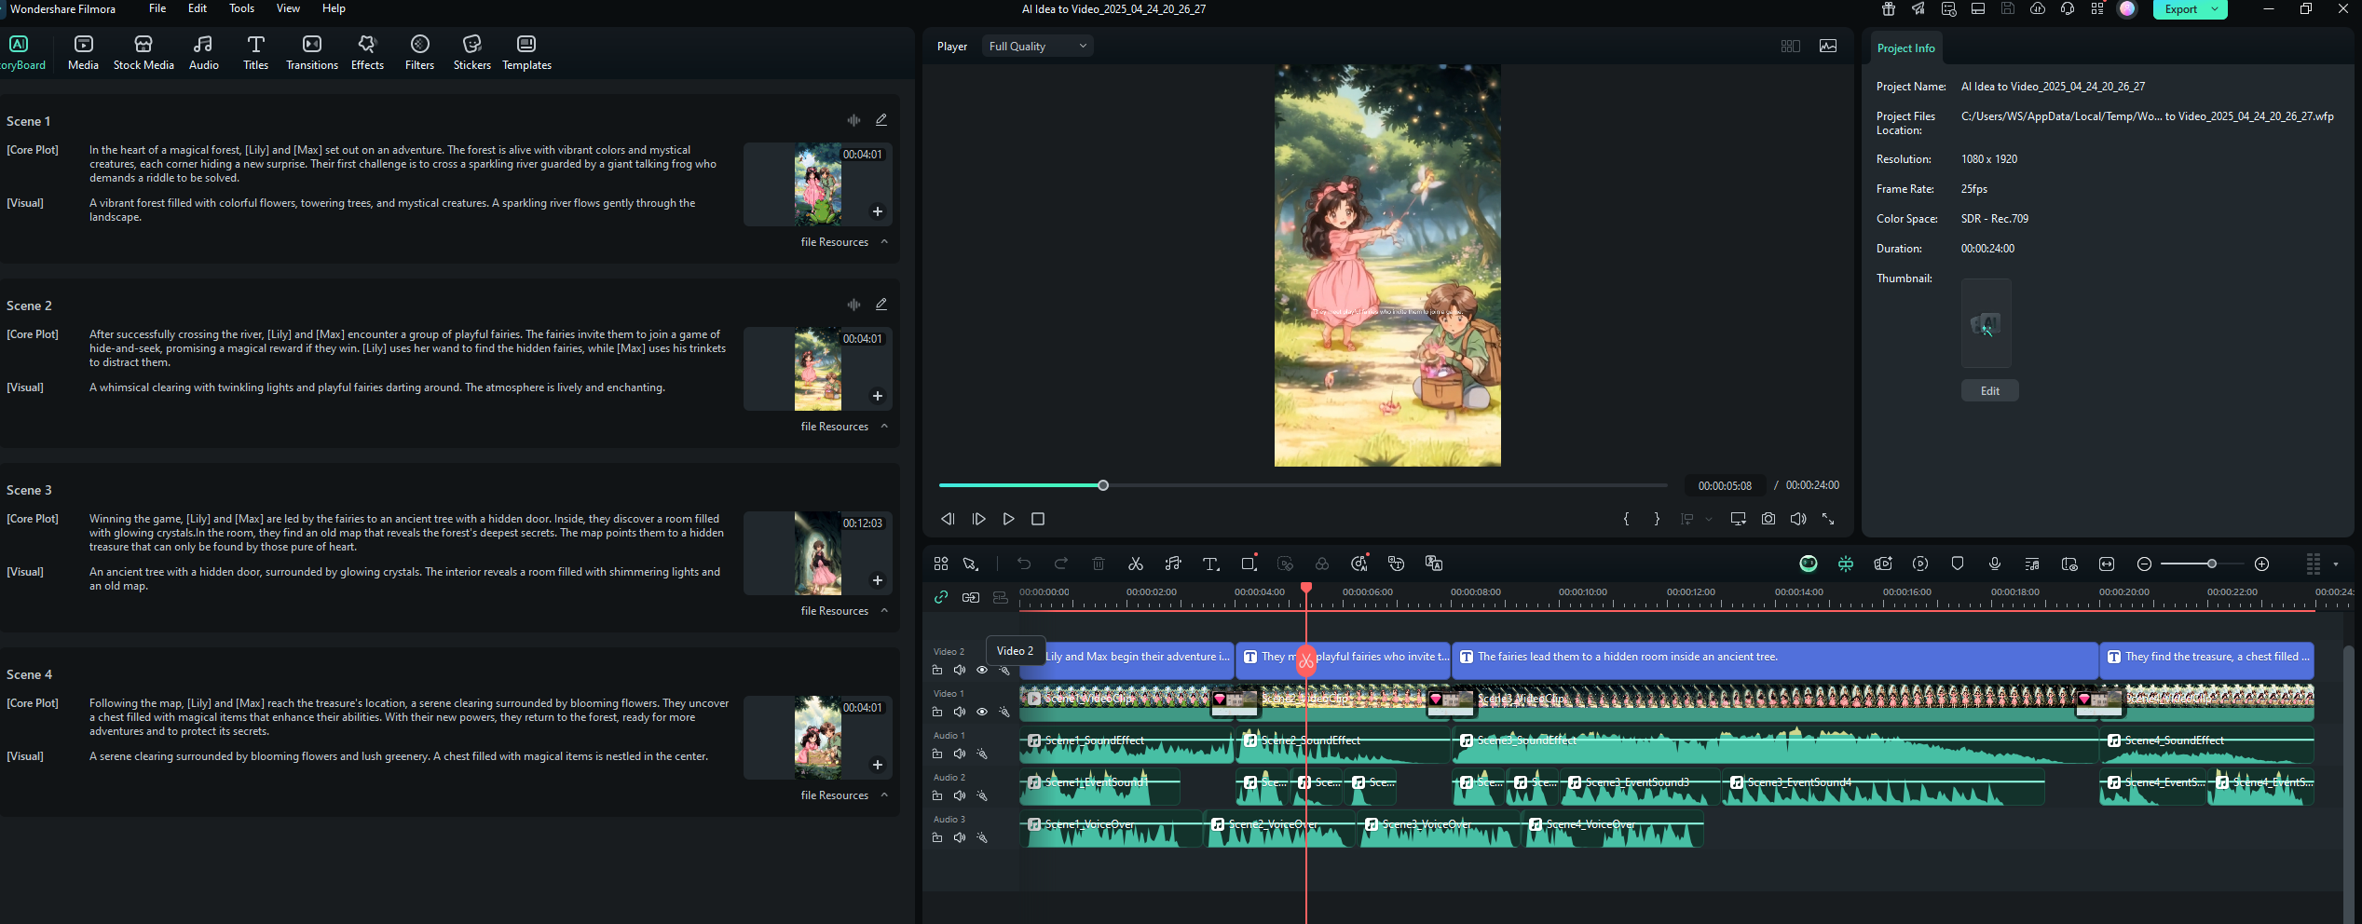This screenshot has width=2362, height=924.
Task: Open the Stickers panel
Action: pyautogui.click(x=471, y=52)
